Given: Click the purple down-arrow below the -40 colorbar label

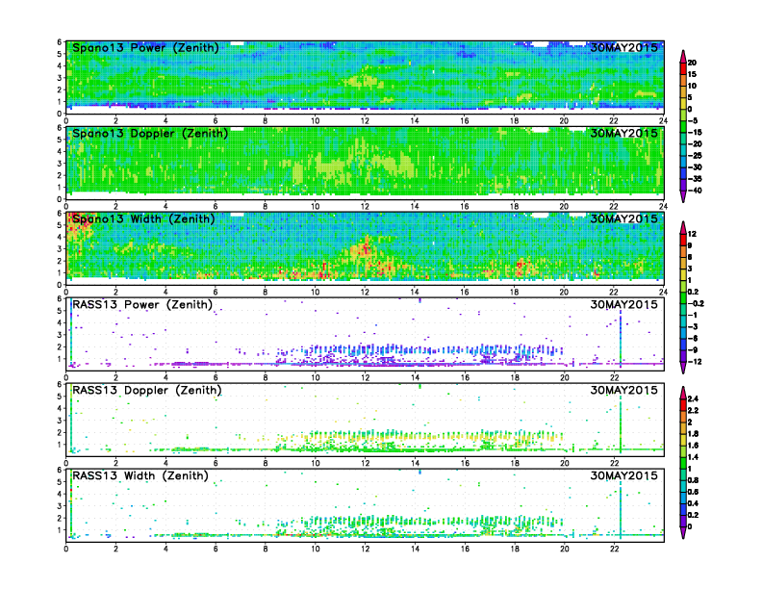Looking at the screenshot, I should pos(682,196).
